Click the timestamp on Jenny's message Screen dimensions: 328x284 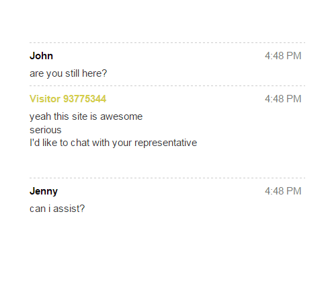pyautogui.click(x=283, y=191)
